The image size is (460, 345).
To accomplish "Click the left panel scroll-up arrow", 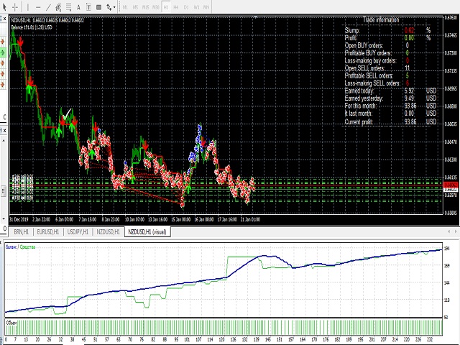I will (x=4, y=141).
